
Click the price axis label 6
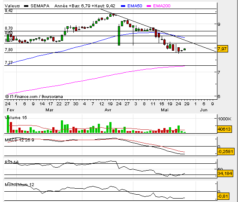pyautogui.click(x=219, y=96)
